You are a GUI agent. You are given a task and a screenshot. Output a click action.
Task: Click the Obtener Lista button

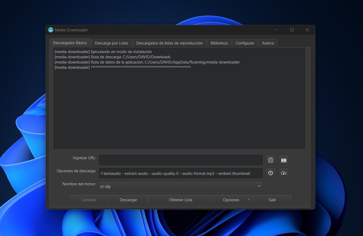tap(181, 200)
